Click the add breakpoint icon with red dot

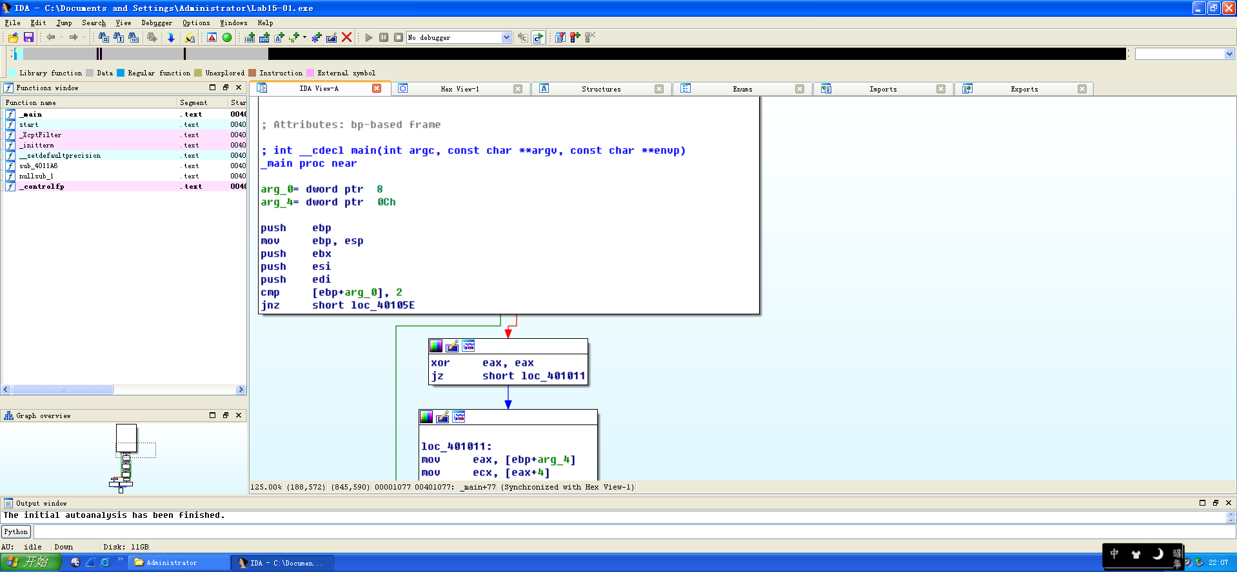[x=575, y=37]
